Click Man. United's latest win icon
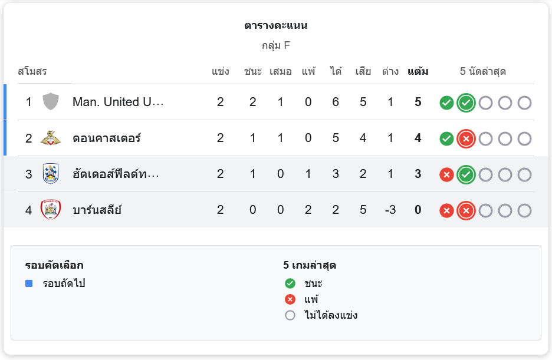The image size is (552, 360). pyautogui.click(x=466, y=103)
